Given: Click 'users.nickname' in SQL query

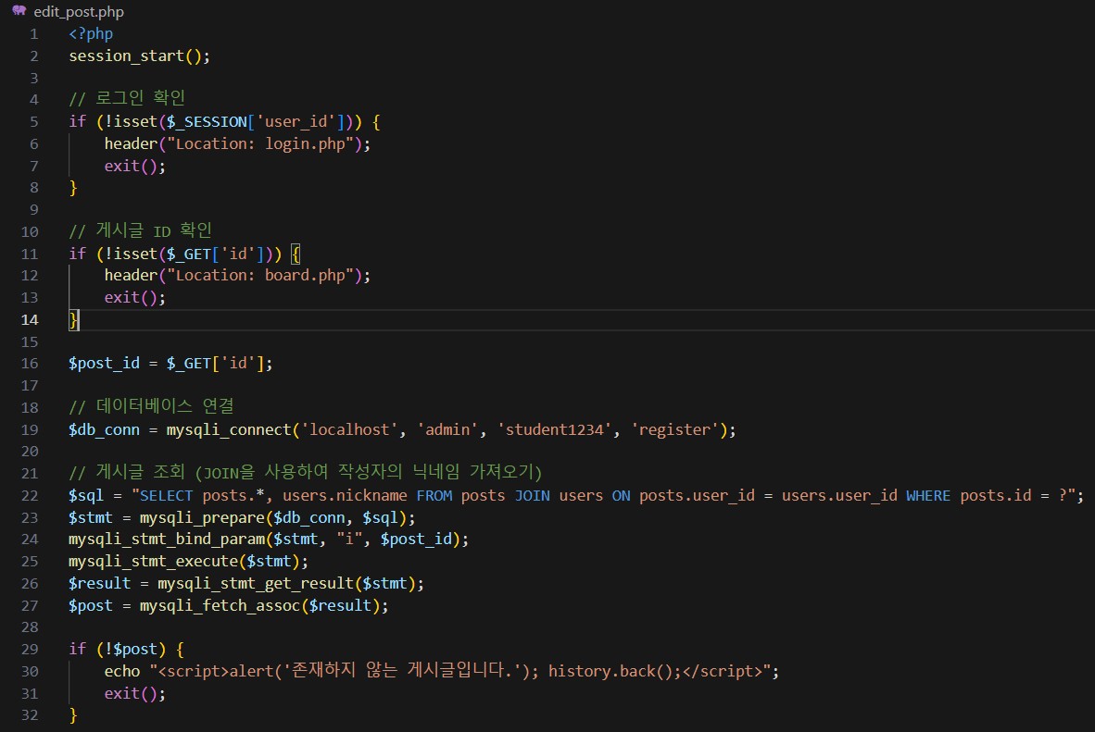Looking at the screenshot, I should pyautogui.click(x=345, y=495).
